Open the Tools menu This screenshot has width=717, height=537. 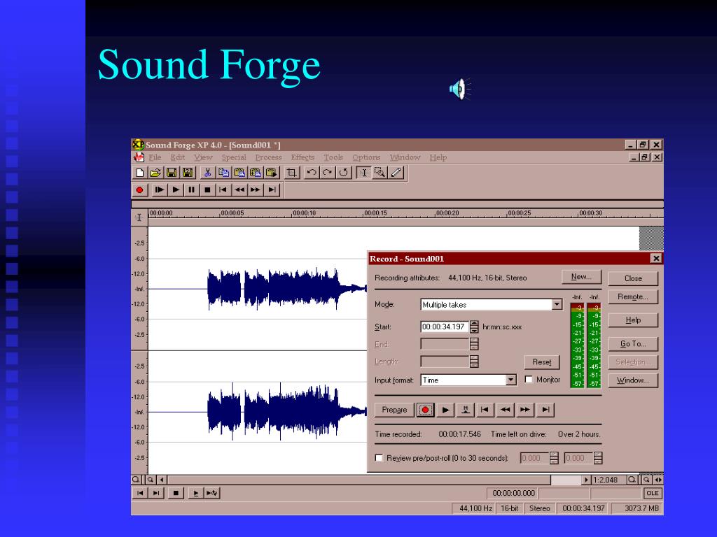(333, 157)
